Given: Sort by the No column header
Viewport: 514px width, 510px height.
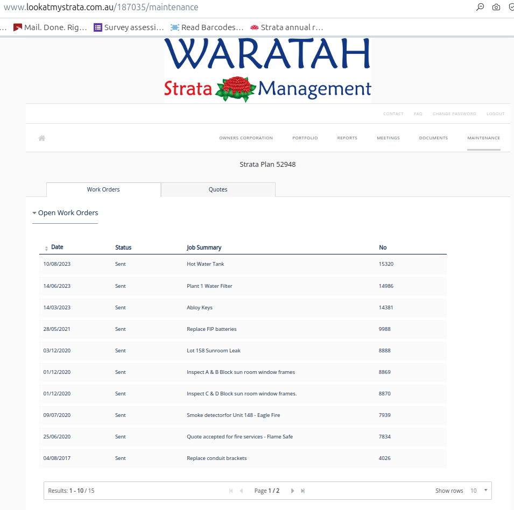Looking at the screenshot, I should coord(383,247).
